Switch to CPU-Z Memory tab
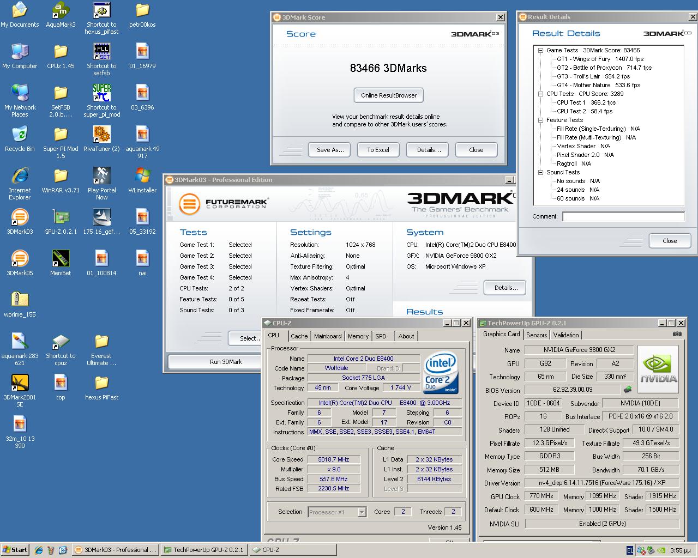 click(x=358, y=336)
